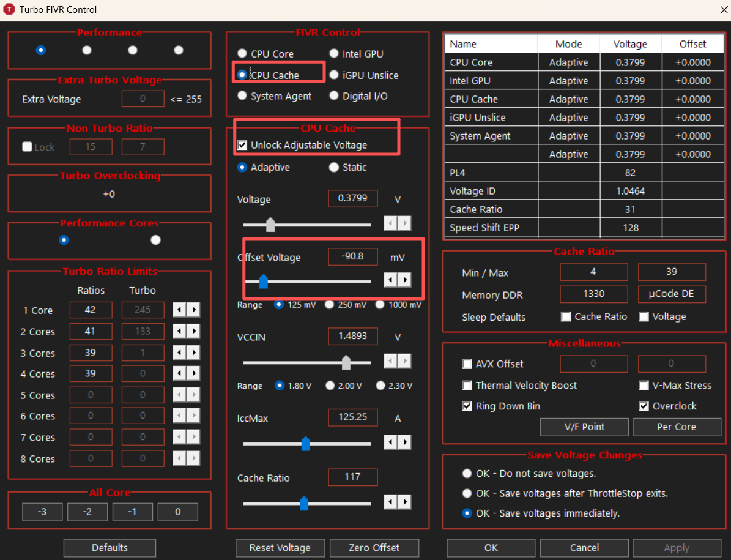Image resolution: width=731 pixels, height=560 pixels.
Task: Toggle the Ring Down Bin checkbox
Action: tap(467, 406)
